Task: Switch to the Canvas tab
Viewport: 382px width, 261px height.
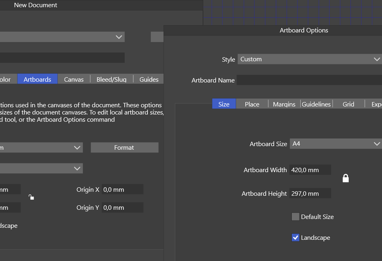Action: (x=74, y=79)
